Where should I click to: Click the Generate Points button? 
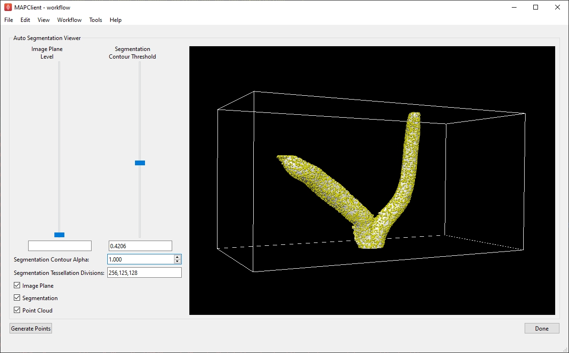pyautogui.click(x=31, y=328)
